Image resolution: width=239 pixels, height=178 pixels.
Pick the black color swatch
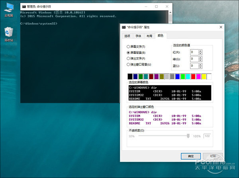[130, 76]
